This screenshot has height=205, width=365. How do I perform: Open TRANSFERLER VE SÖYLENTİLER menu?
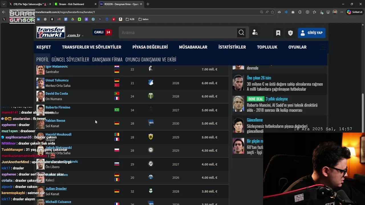click(92, 47)
